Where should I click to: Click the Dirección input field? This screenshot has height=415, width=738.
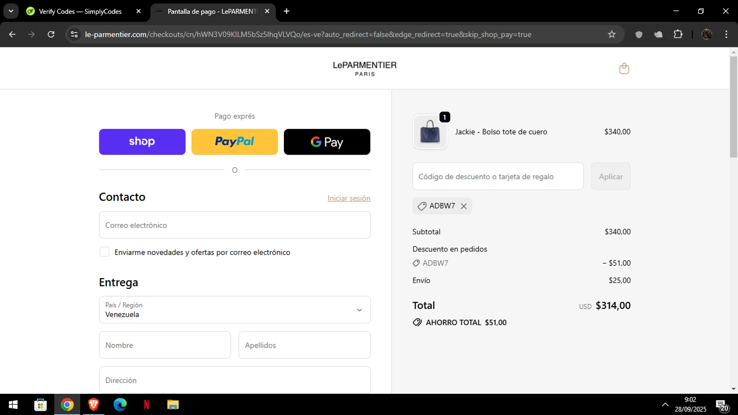235,380
